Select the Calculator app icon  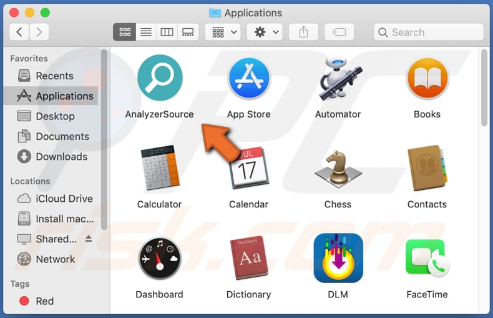160,167
